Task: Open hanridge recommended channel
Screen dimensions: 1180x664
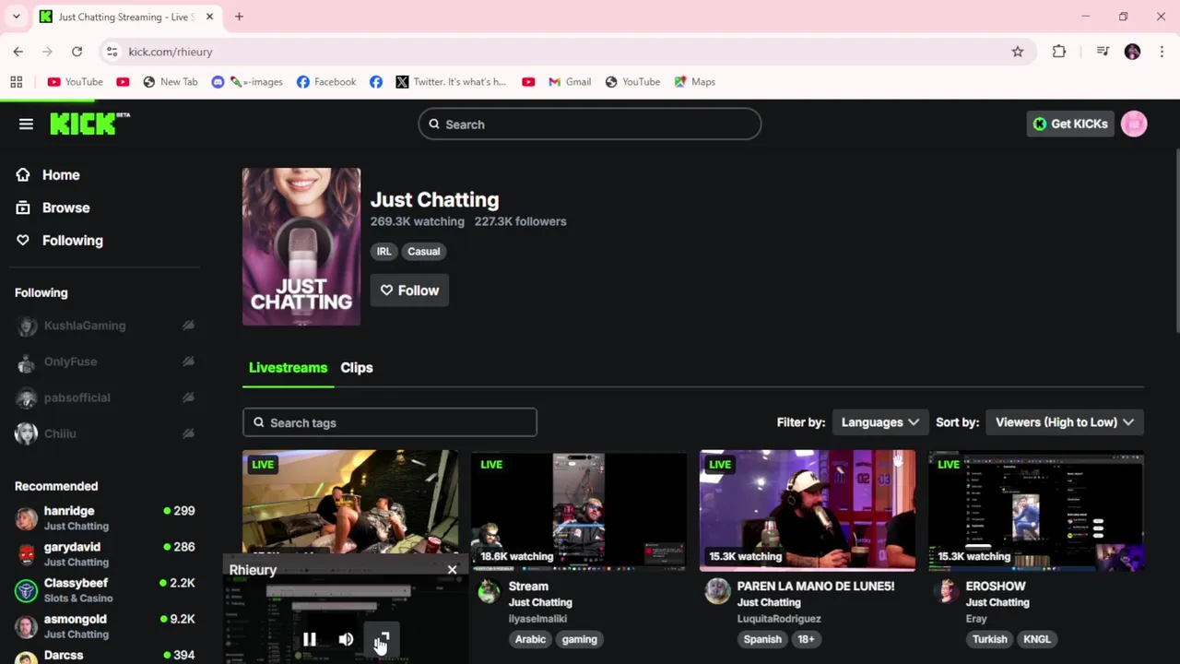Action: [x=105, y=517]
